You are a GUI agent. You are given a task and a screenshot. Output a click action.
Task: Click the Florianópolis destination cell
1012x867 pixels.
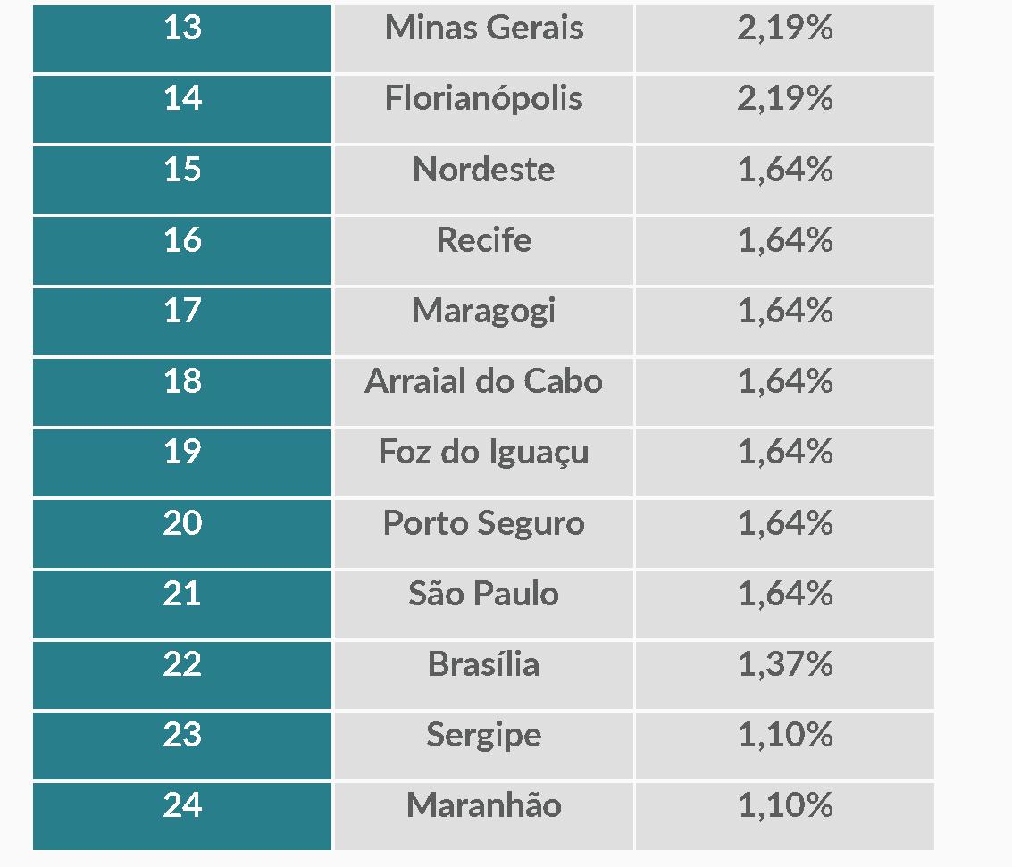point(483,110)
